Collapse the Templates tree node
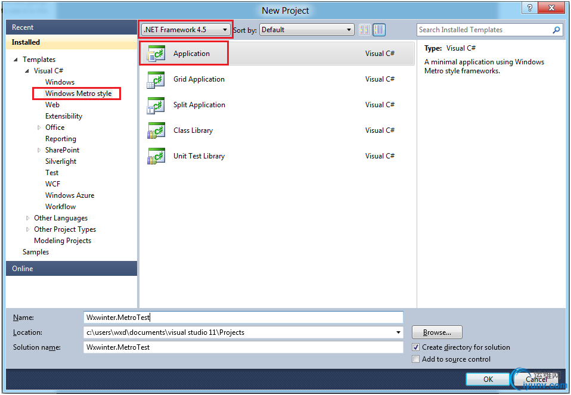 15,60
